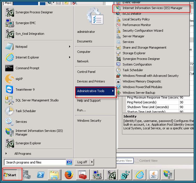Launch Synergize Explorer

click(38, 143)
